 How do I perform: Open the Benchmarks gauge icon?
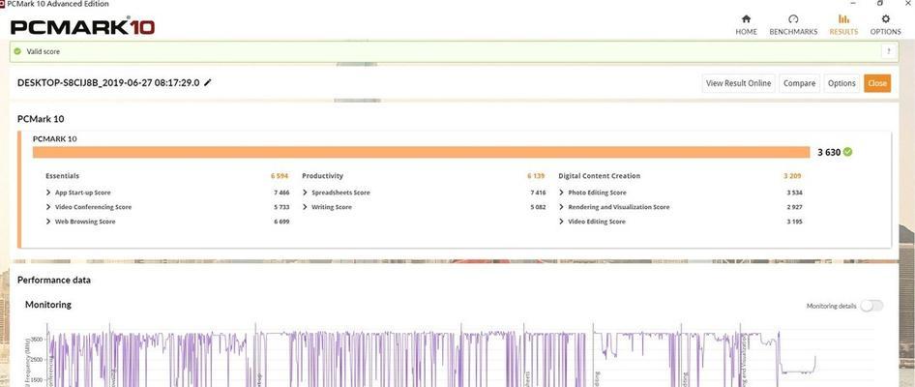[793, 19]
